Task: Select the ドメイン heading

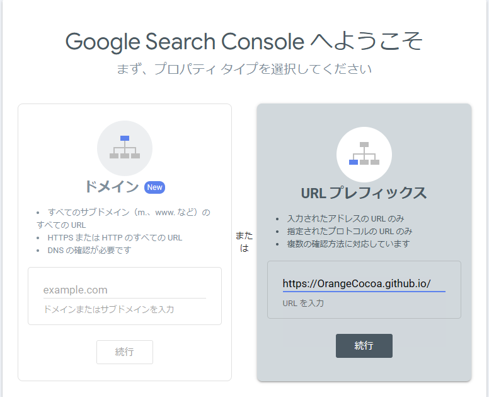Action: [112, 187]
